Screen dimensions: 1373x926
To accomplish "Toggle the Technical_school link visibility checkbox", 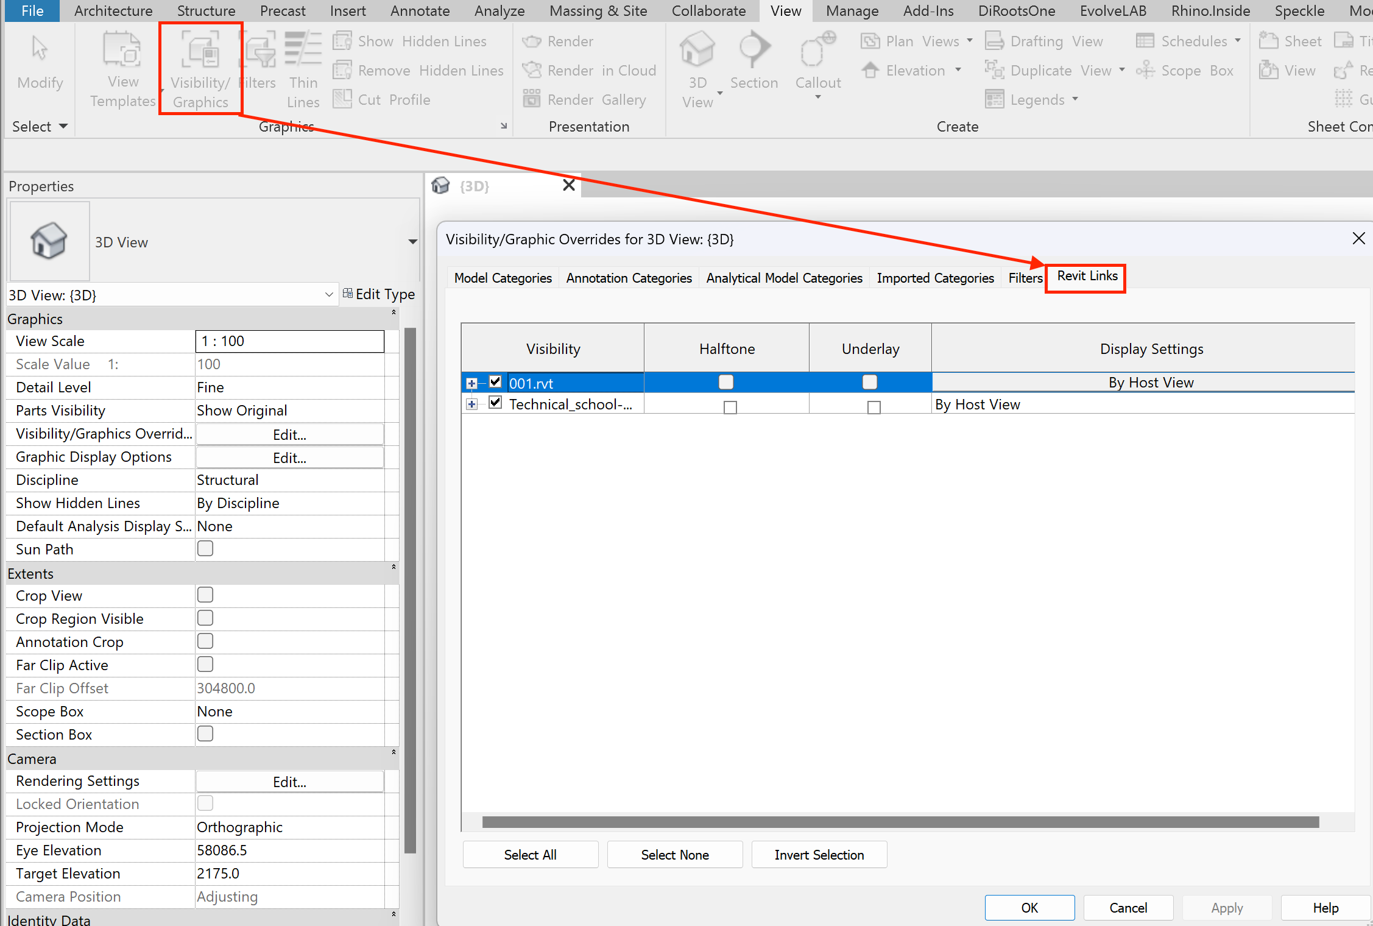I will [495, 403].
